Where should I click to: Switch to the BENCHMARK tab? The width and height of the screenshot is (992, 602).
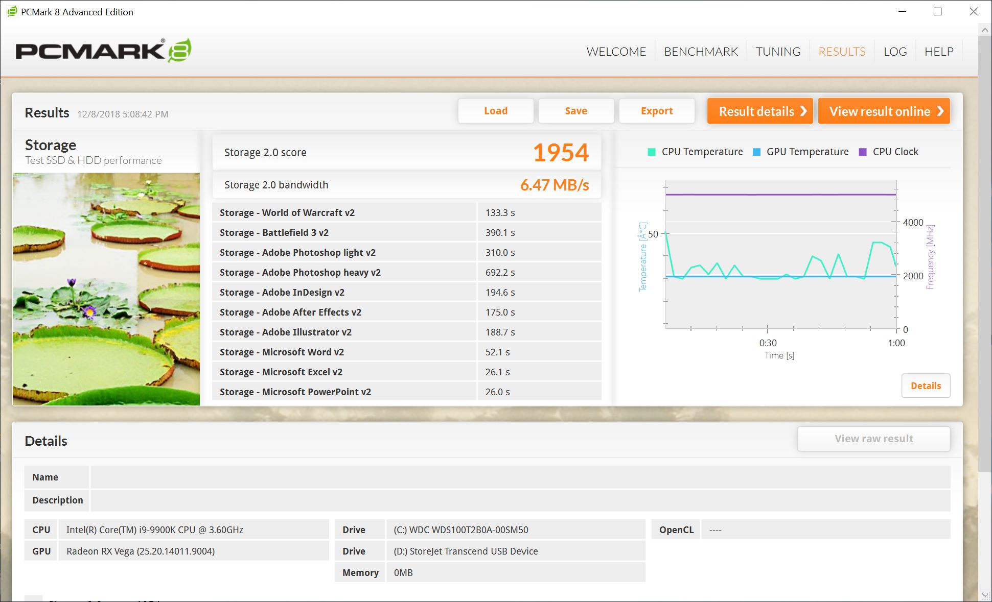tap(701, 52)
